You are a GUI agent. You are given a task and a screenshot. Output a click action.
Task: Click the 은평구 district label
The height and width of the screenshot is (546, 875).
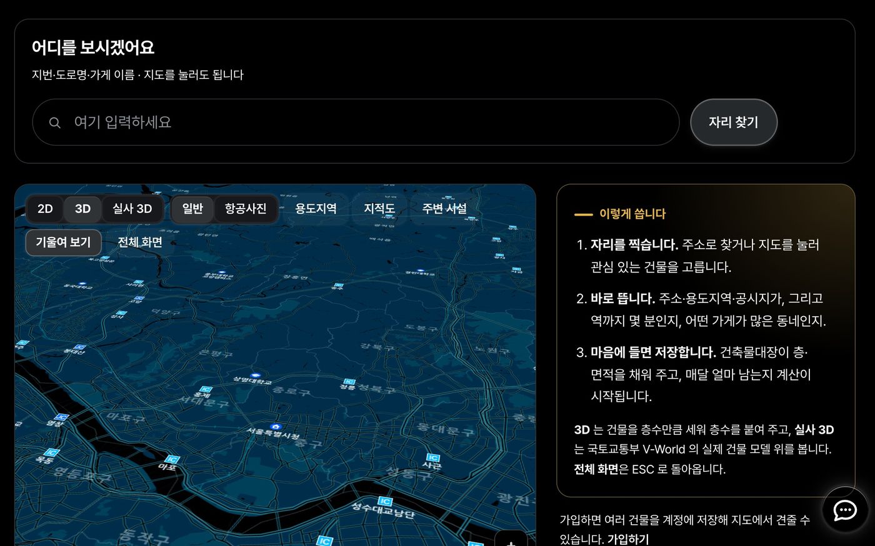point(216,354)
